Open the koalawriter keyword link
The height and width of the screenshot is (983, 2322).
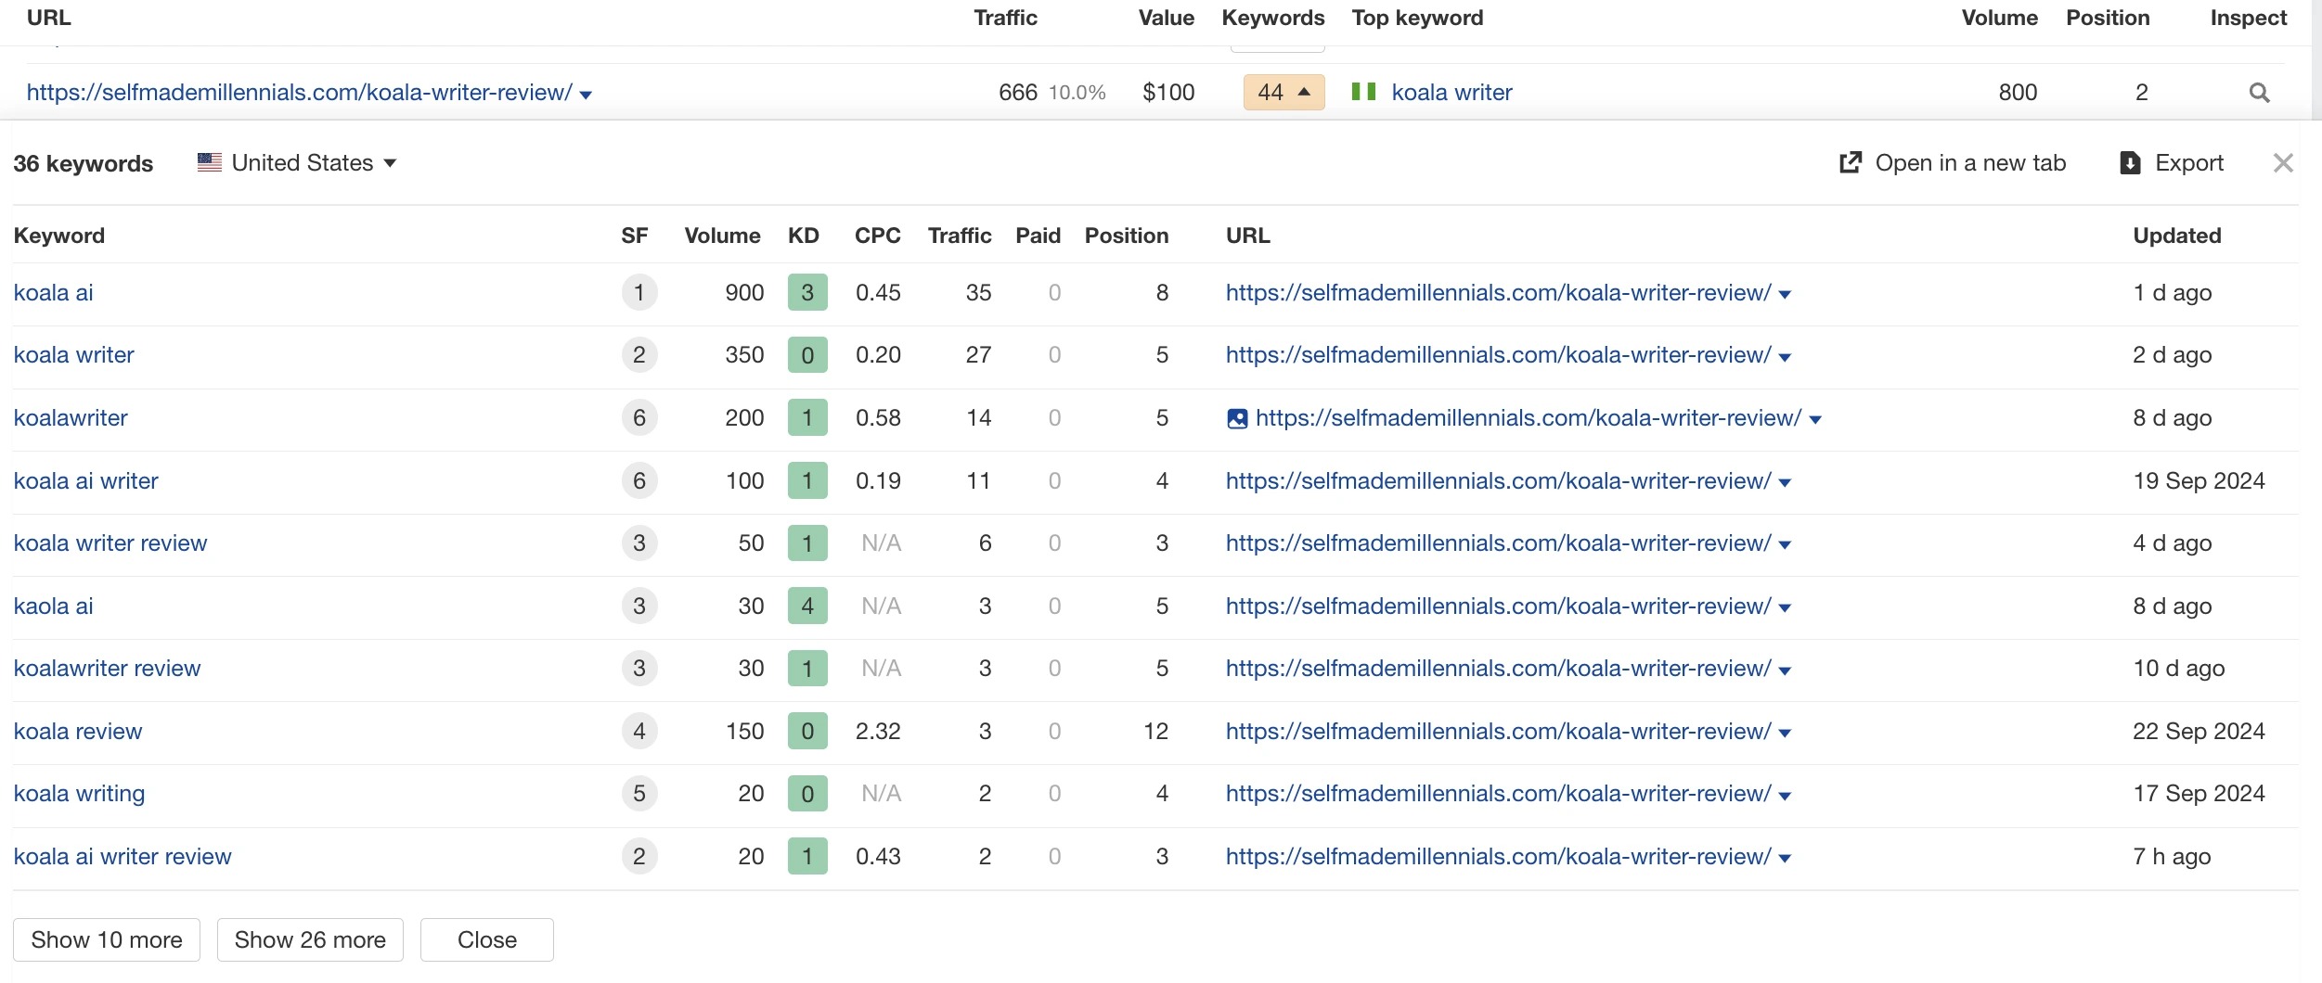tap(71, 418)
